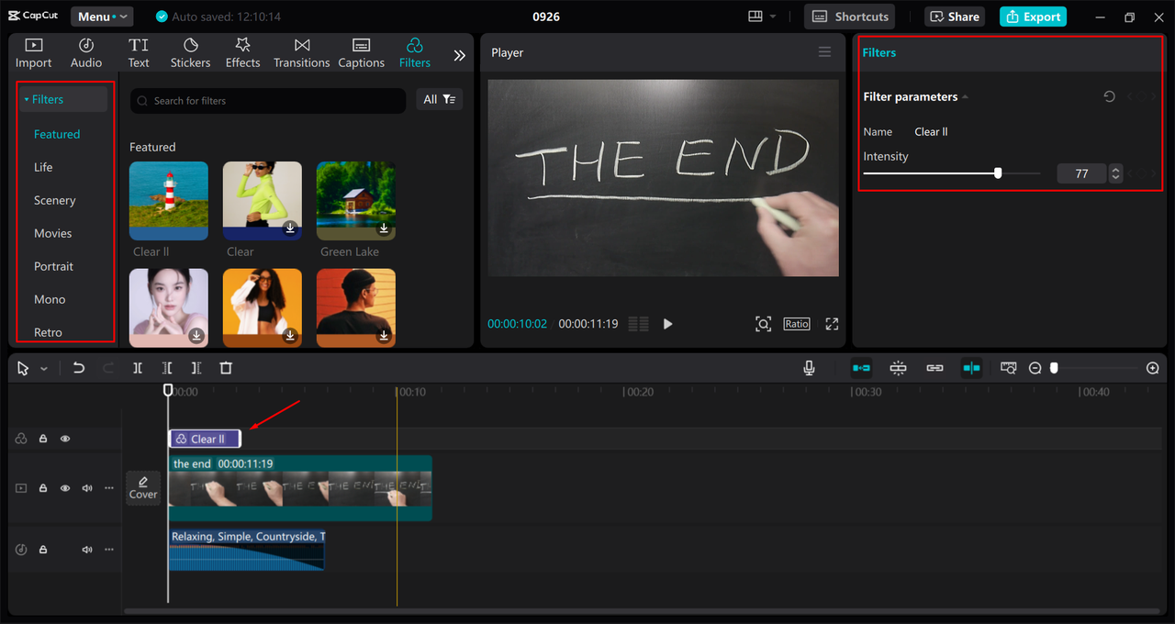
Task: Open fullscreen player view
Action: [832, 324]
